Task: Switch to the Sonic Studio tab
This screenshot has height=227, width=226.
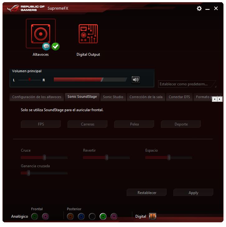Action: click(x=113, y=97)
